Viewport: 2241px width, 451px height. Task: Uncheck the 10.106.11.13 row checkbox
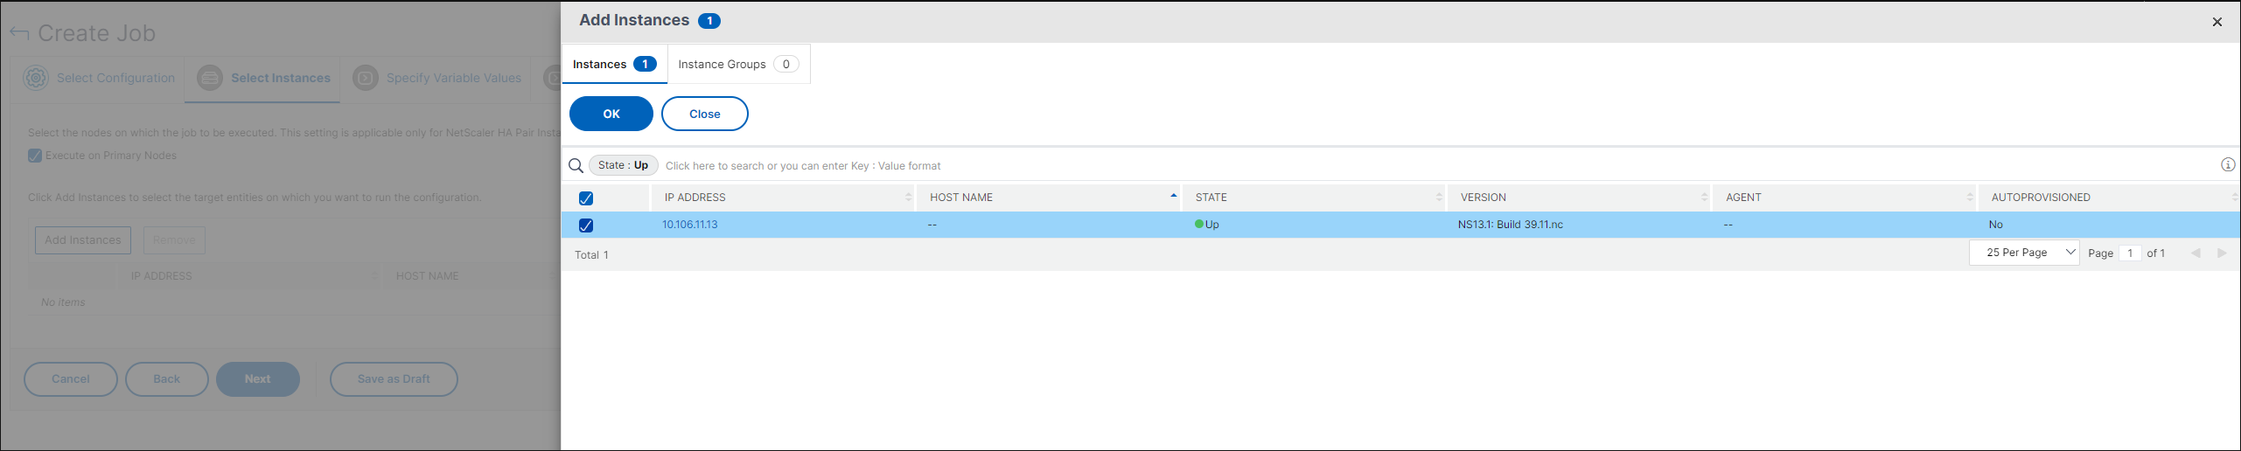click(586, 225)
